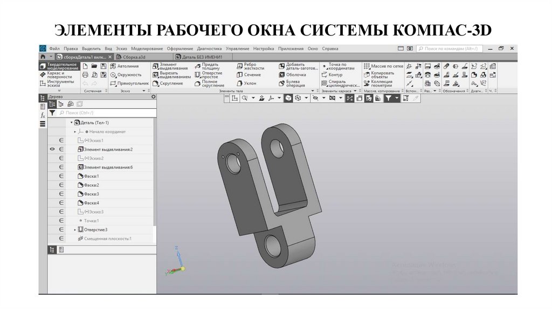Viewport: 552px width, 309px height.
Task: Select Точка по координатам tool
Action: [x=338, y=66]
